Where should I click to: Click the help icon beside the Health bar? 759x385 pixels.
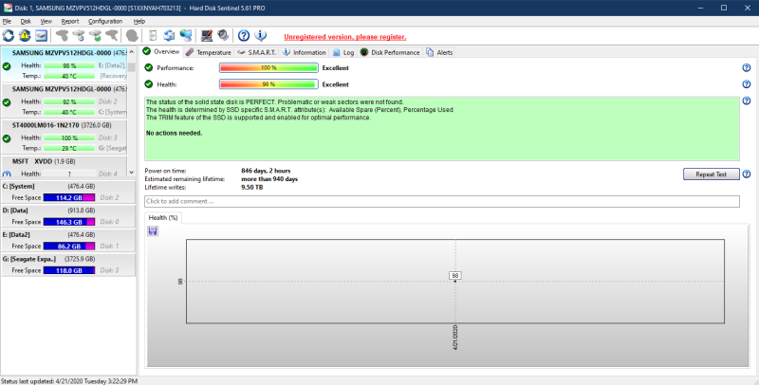pyautogui.click(x=747, y=84)
